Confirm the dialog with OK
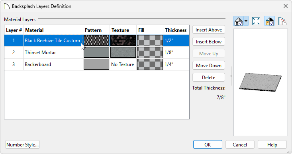This screenshot has width=292, height=154. pos(208,144)
